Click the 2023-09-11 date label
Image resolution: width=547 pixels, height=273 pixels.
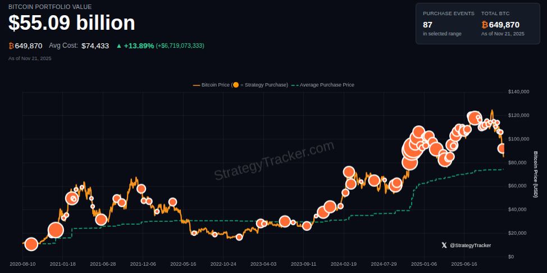point(303,264)
